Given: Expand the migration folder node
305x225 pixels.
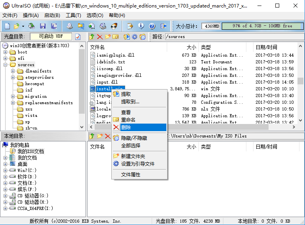Looking at the screenshot, I should 13,96.
